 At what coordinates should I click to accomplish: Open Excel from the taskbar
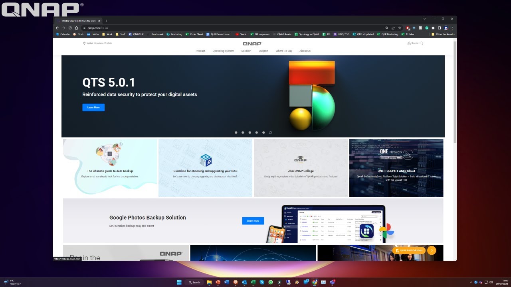(x=253, y=282)
